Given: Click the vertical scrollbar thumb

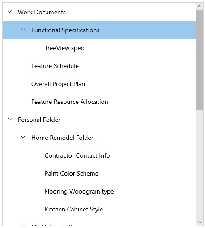Looking at the screenshot, I should click(x=200, y=60).
